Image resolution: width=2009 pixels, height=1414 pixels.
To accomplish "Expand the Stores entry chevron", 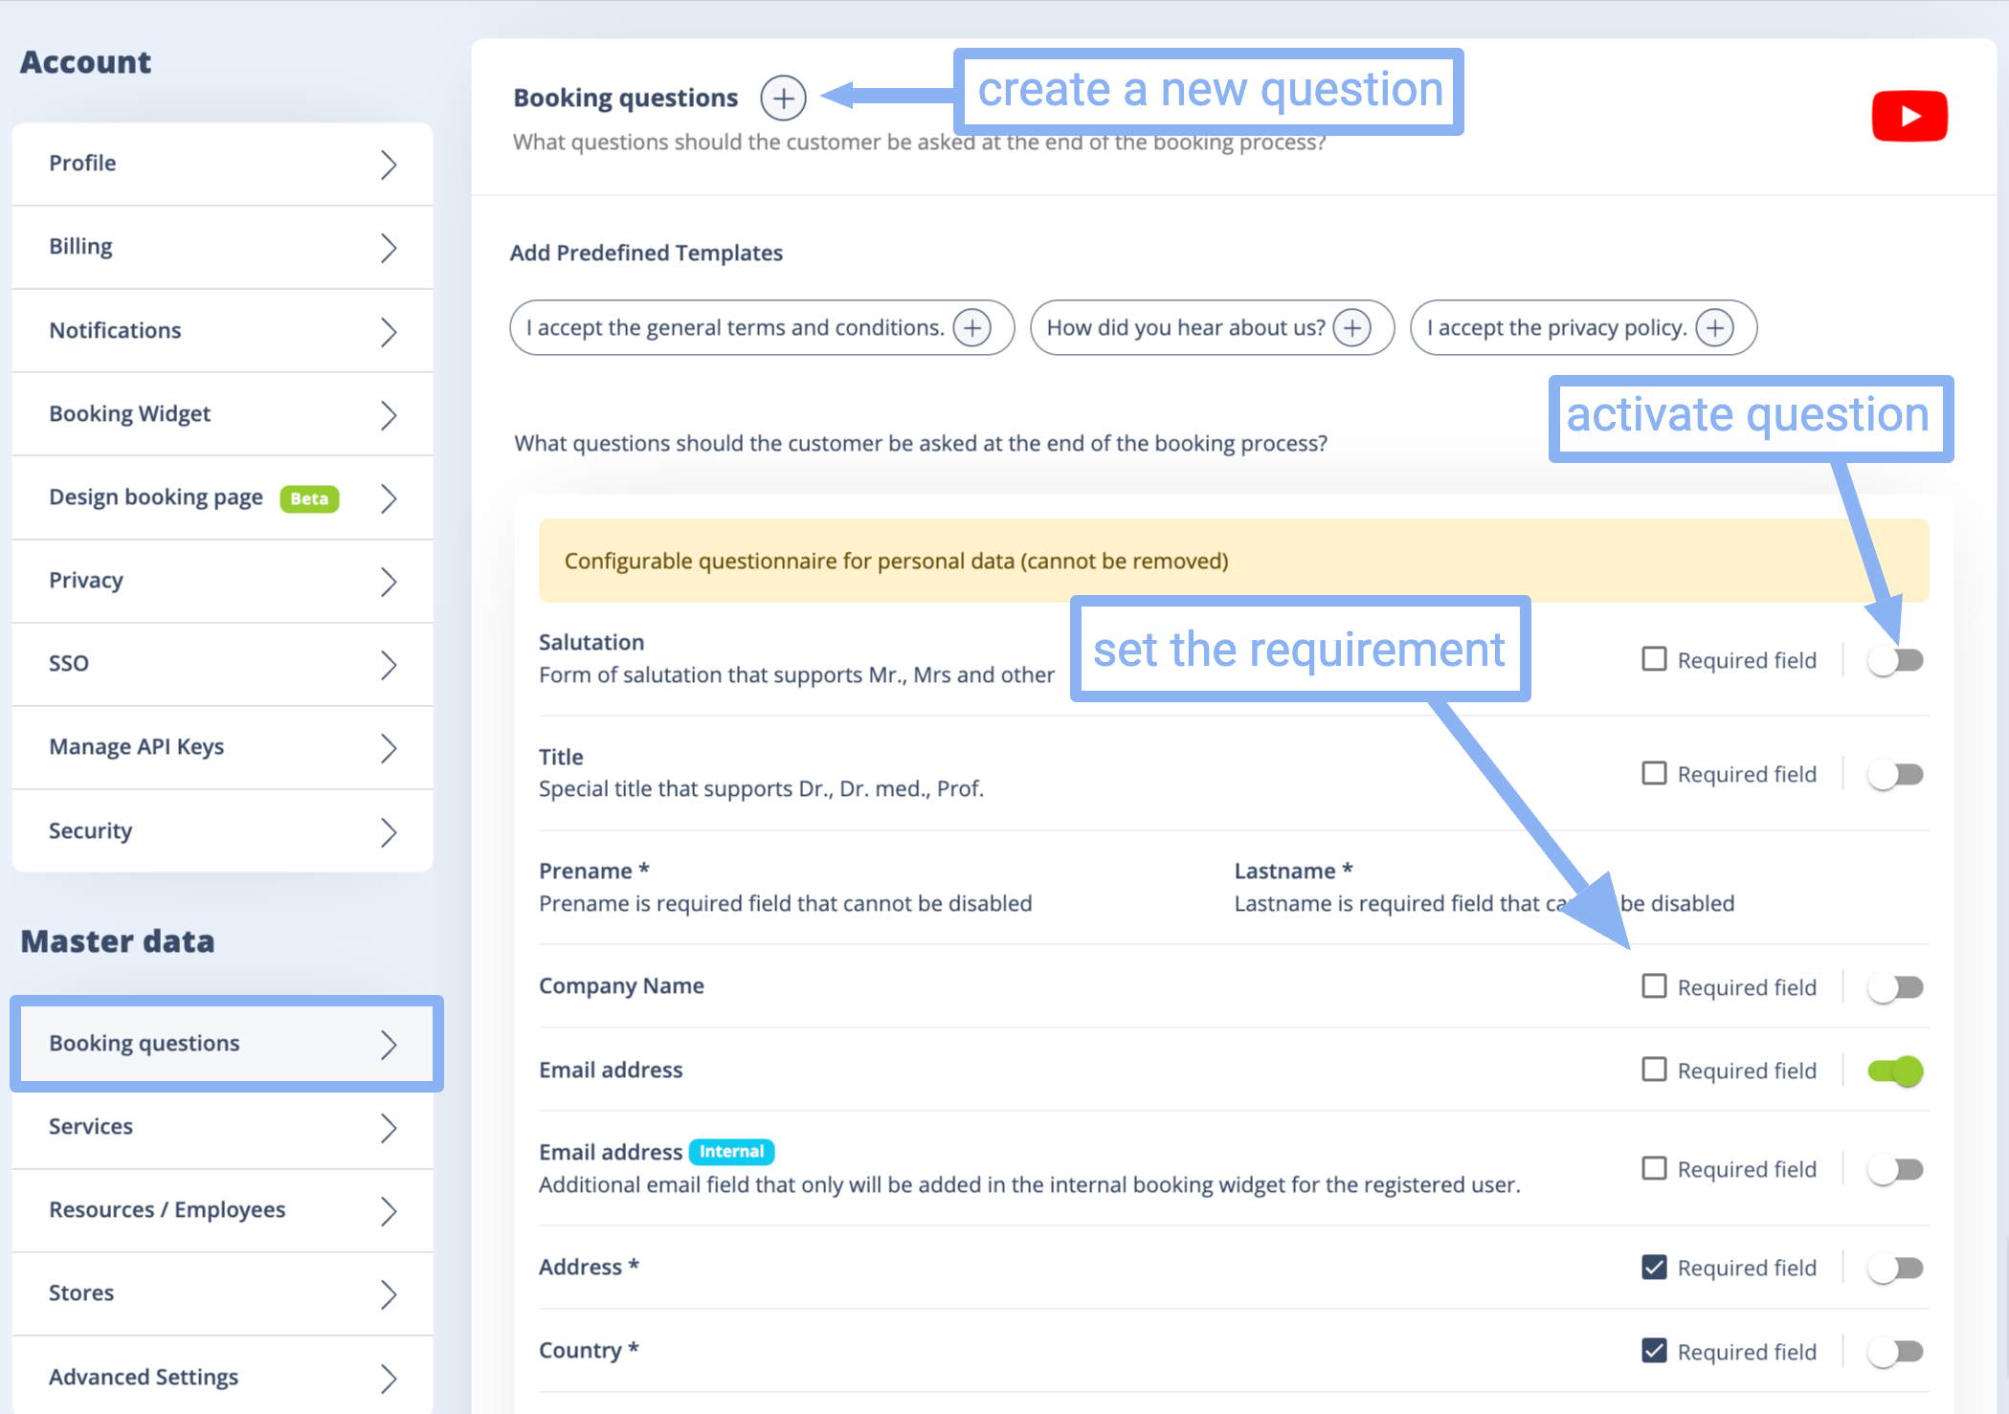I will coord(388,1294).
